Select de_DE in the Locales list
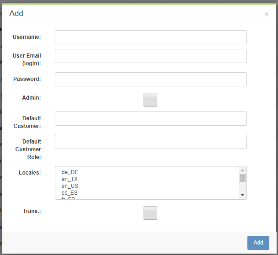 70,172
